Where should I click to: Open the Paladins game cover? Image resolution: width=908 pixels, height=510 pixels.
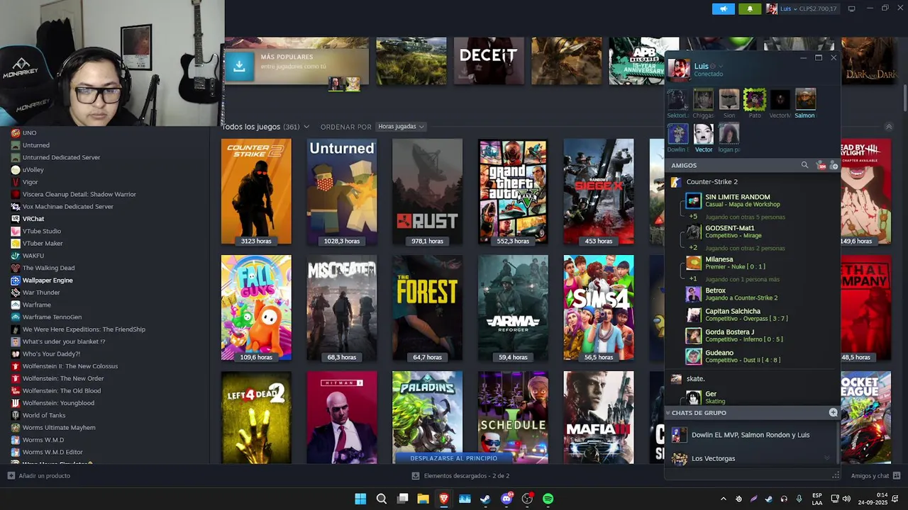(427, 417)
